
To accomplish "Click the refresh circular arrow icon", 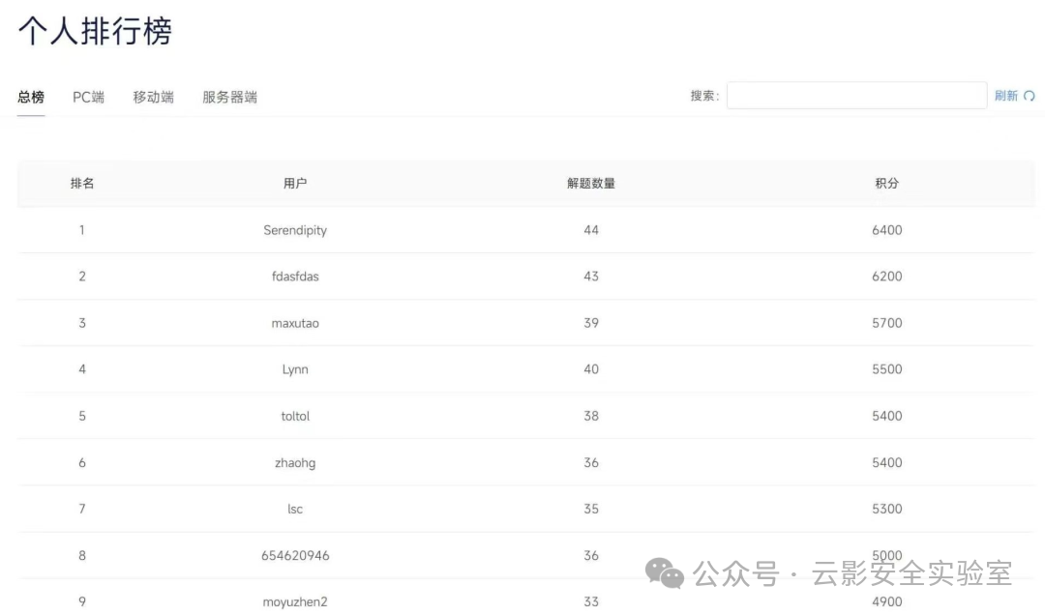I will [1029, 96].
